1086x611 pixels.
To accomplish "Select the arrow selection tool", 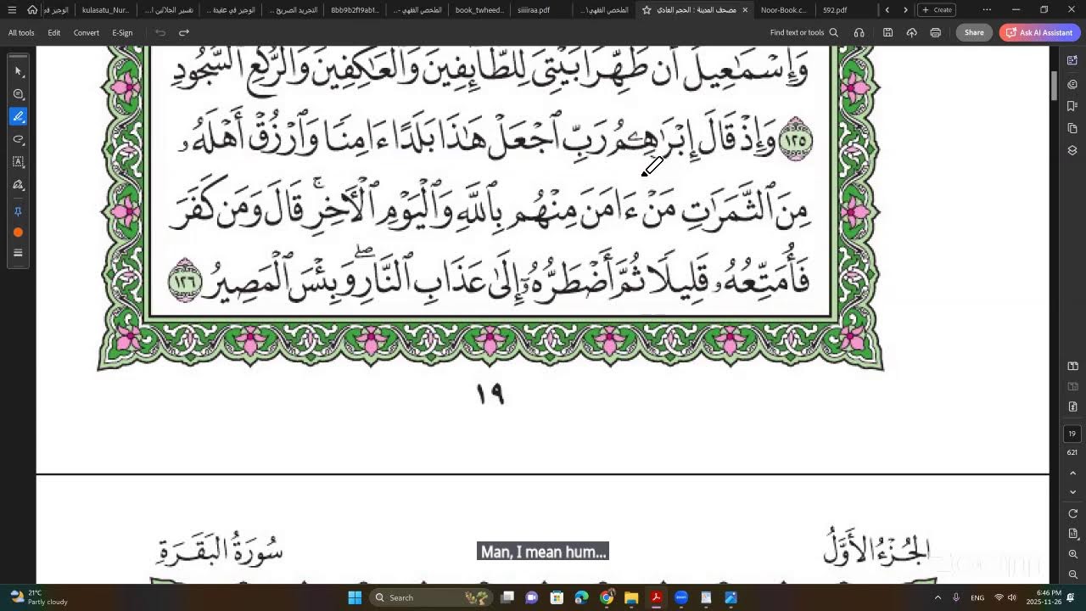I will 18,71.
